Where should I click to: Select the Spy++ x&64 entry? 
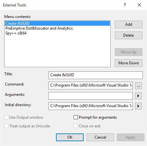pyautogui.click(x=57, y=33)
